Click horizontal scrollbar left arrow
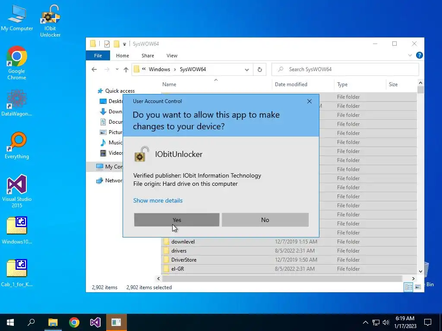The height and width of the screenshot is (331, 442). click(158, 279)
